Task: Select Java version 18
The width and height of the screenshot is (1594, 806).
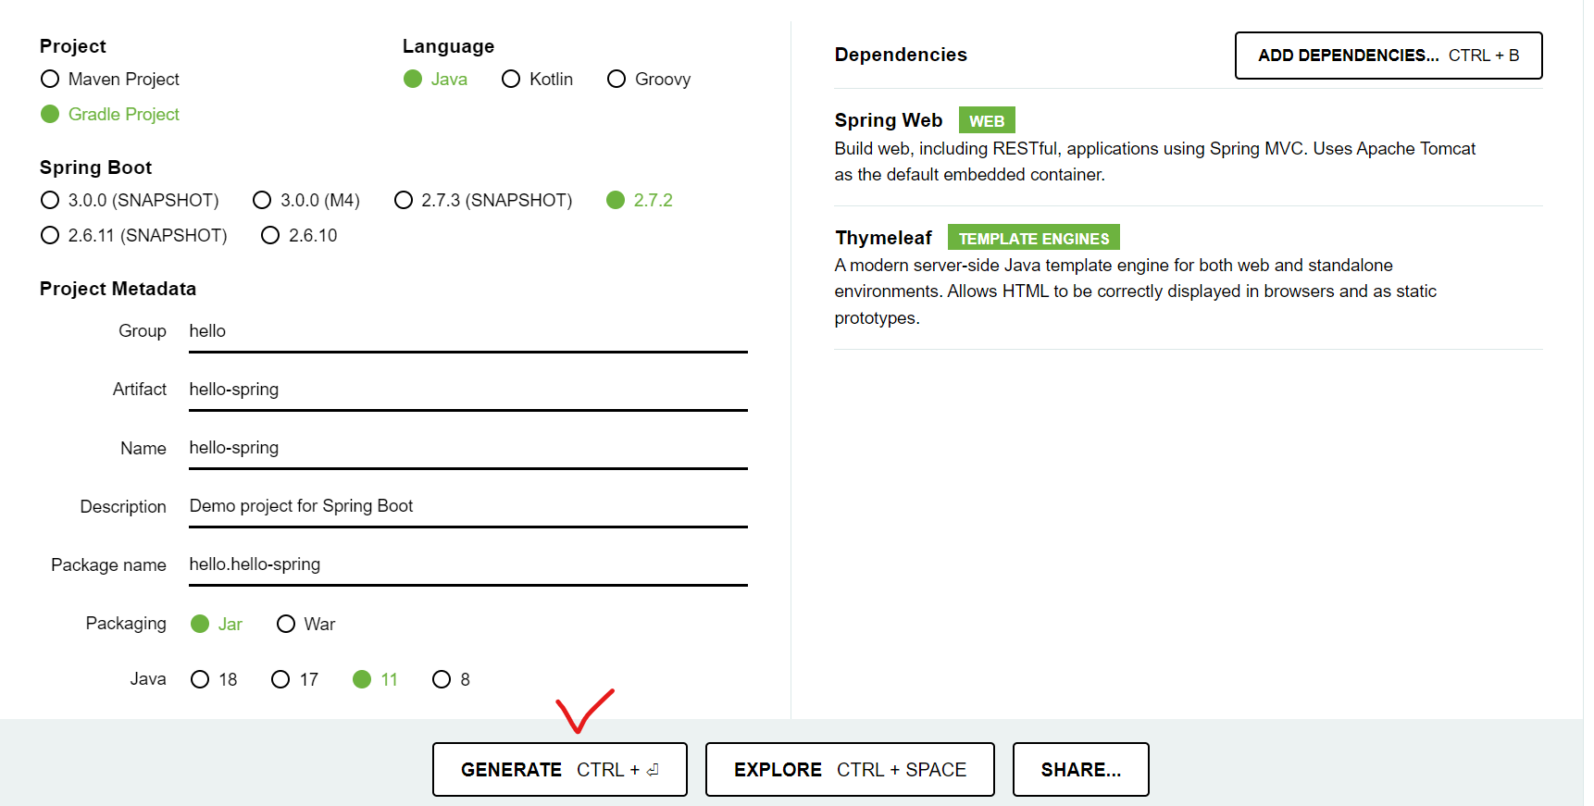Action: (200, 679)
